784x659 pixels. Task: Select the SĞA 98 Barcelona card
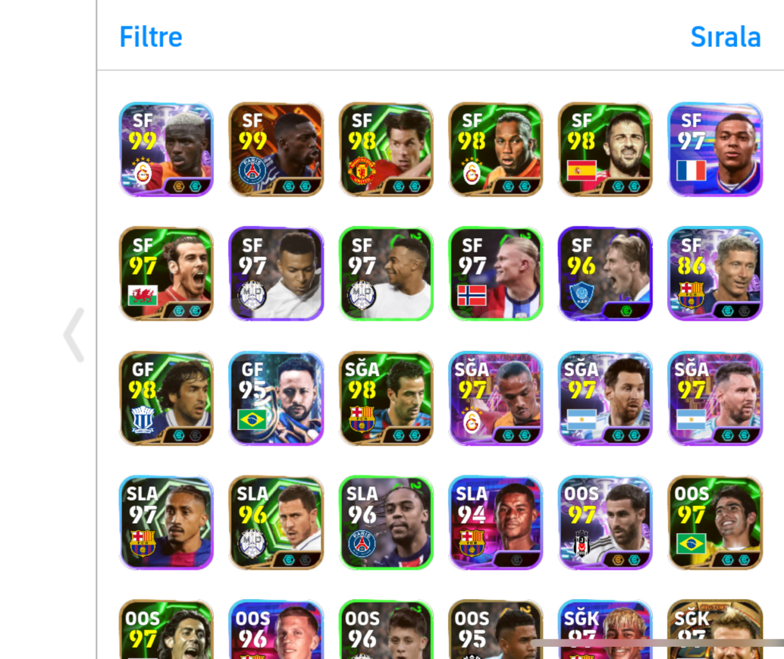(386, 398)
